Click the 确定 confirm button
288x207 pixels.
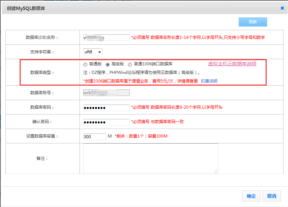tap(251, 196)
